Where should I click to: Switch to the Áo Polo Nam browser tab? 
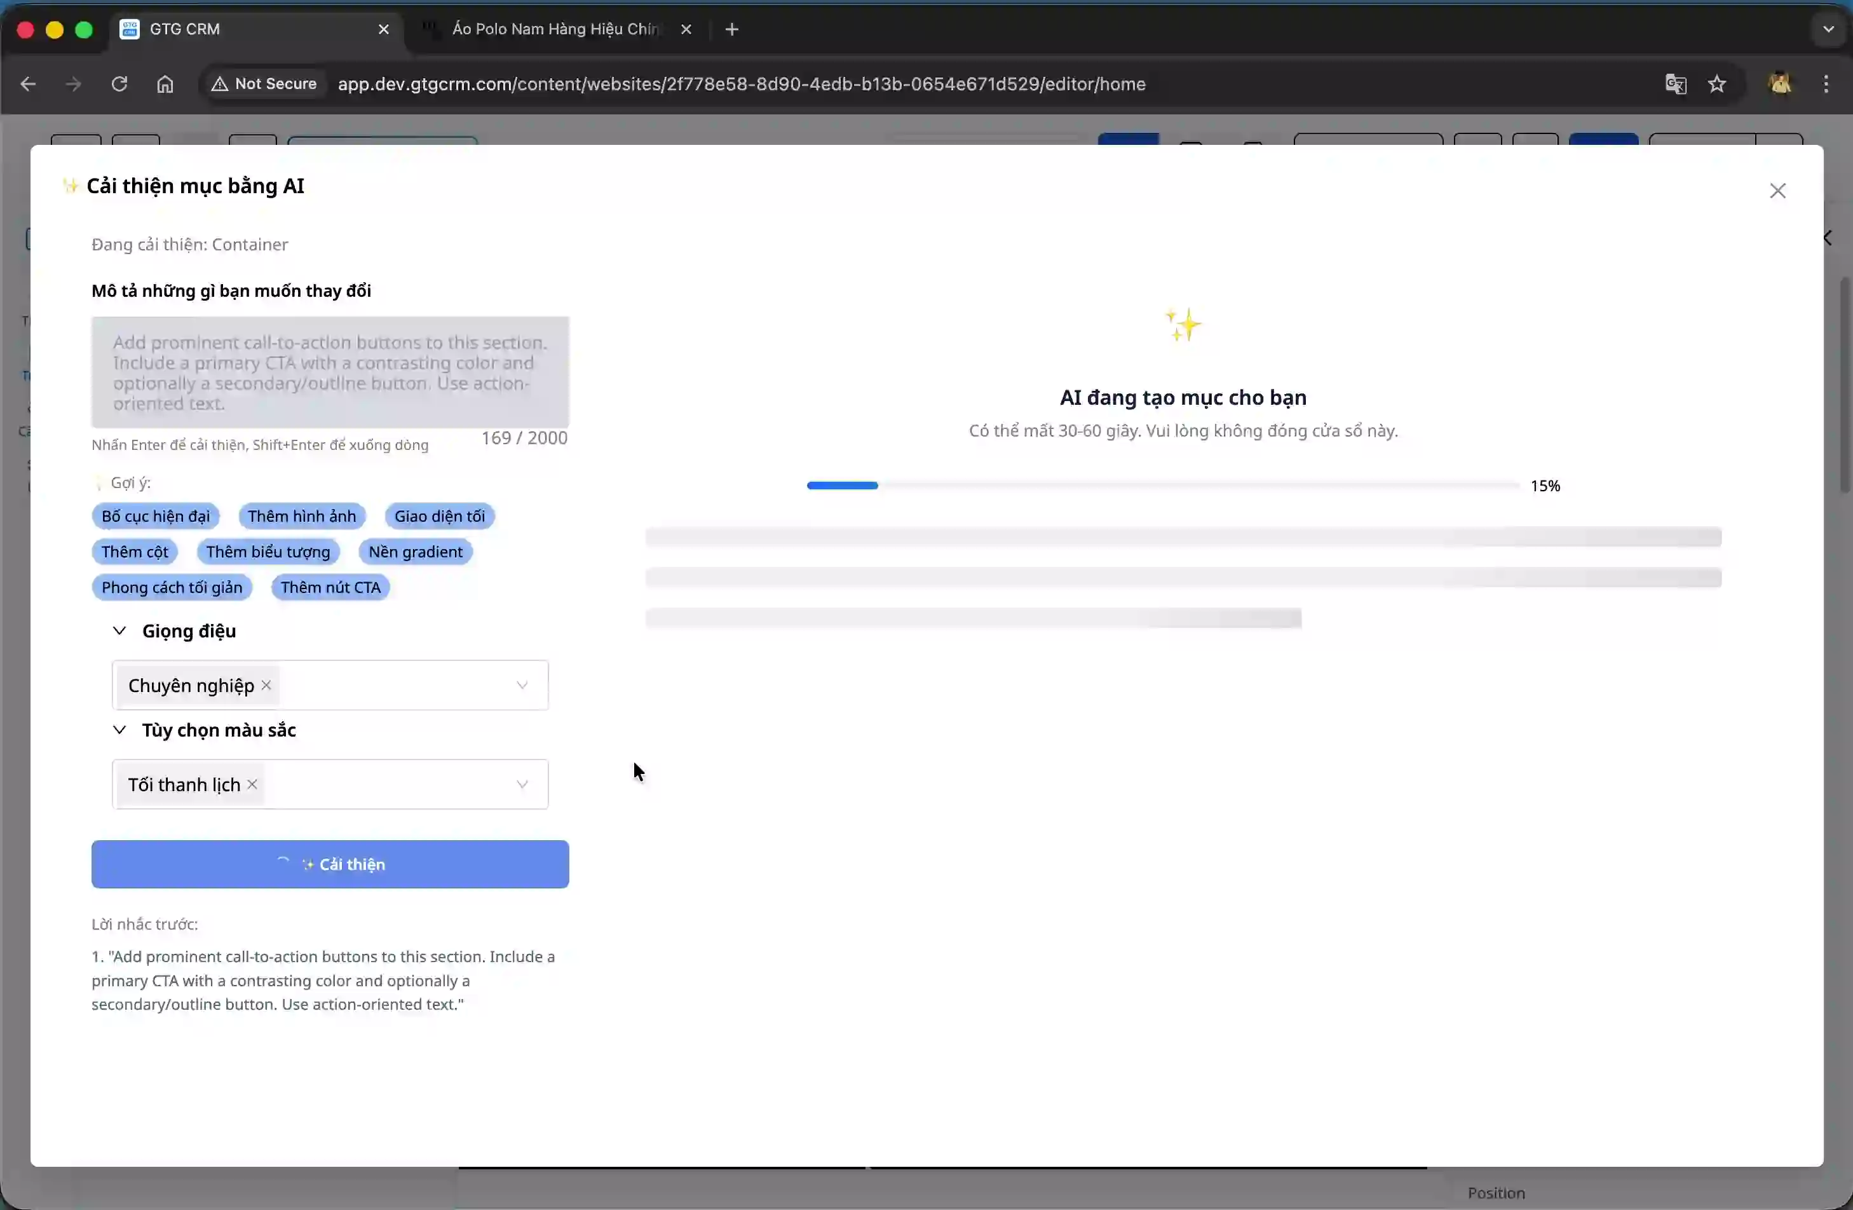tap(553, 30)
